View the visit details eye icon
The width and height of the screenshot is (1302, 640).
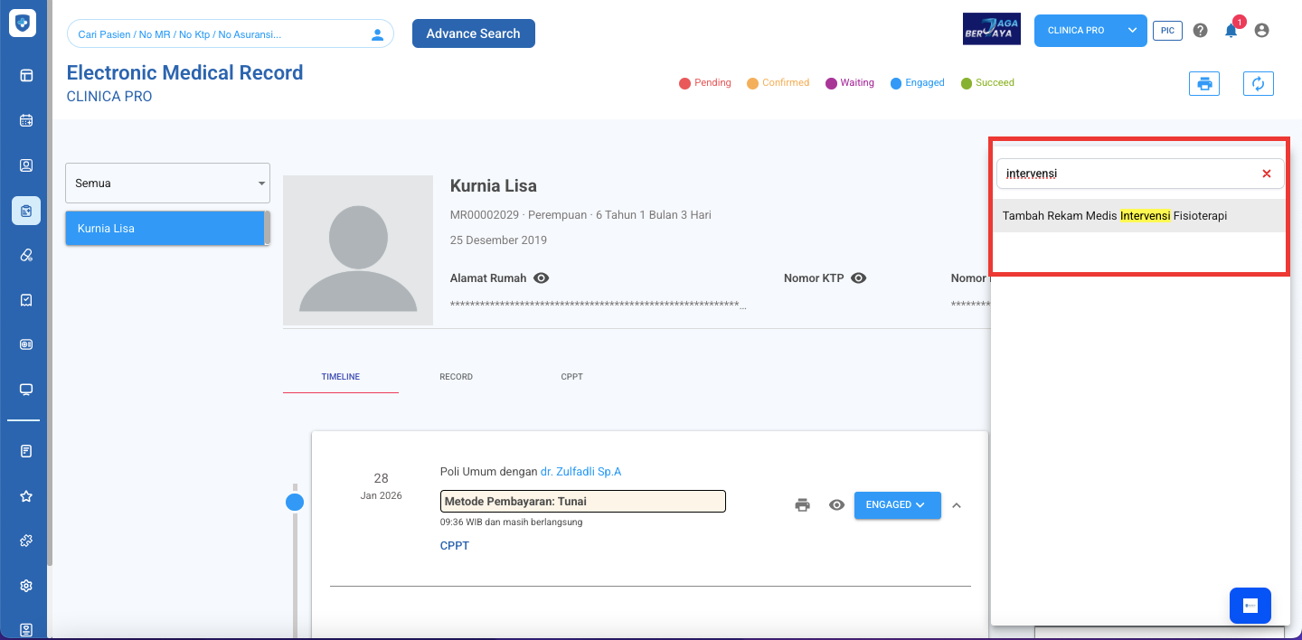pyautogui.click(x=836, y=505)
